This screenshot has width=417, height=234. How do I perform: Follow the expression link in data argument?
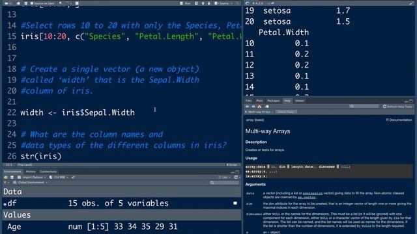pos(313,194)
